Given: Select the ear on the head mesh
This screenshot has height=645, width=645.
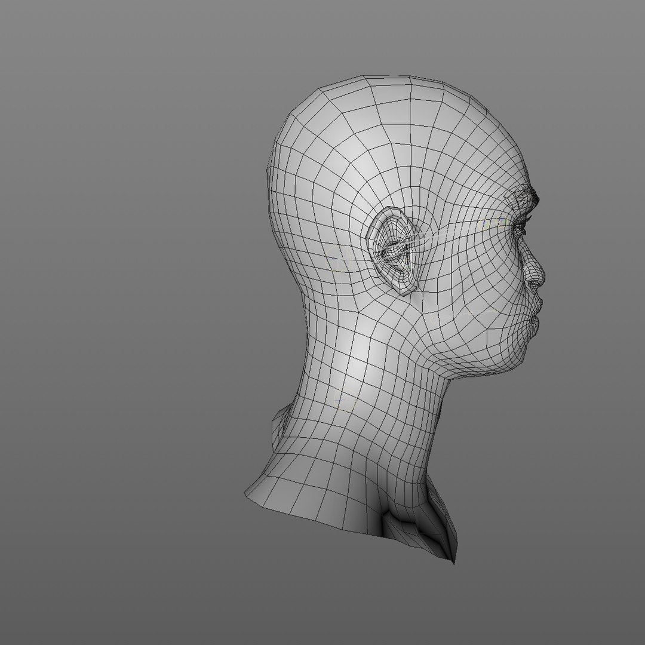Looking at the screenshot, I should pos(392,251).
